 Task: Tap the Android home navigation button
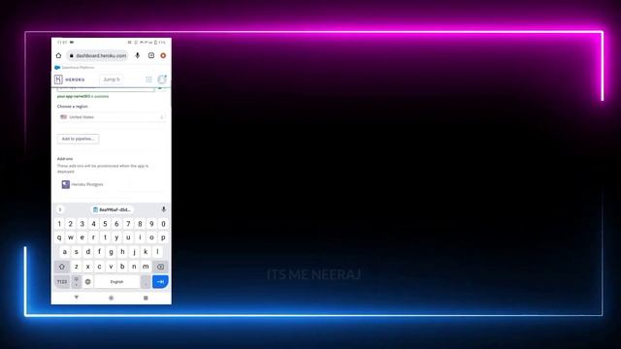(111, 298)
